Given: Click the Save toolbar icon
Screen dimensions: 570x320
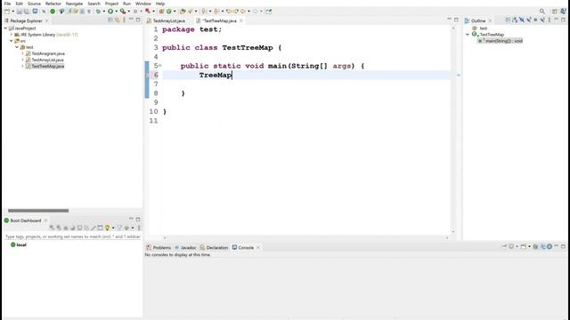Looking at the screenshot, I should pyautogui.click(x=20, y=12).
